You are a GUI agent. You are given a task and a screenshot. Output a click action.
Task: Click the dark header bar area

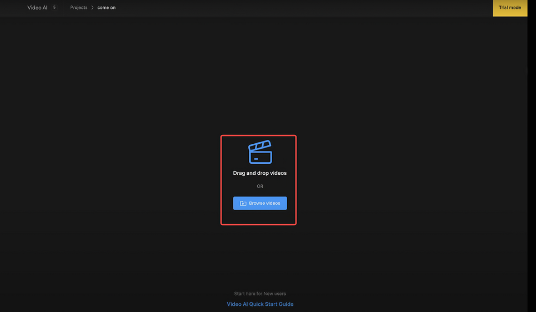coord(282,8)
